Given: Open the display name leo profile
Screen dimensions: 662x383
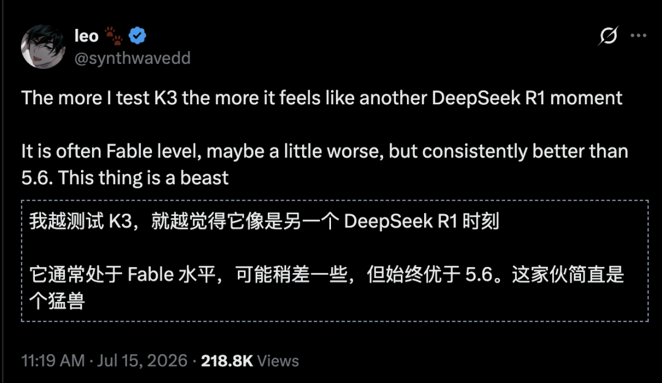Looking at the screenshot, I should point(86,36).
